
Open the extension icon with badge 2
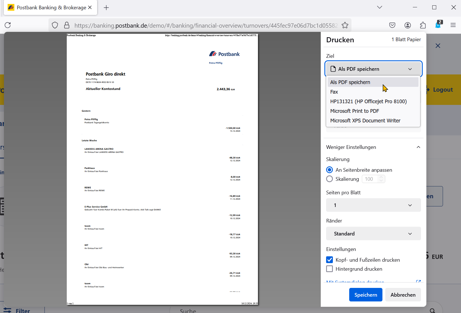tap(438, 25)
